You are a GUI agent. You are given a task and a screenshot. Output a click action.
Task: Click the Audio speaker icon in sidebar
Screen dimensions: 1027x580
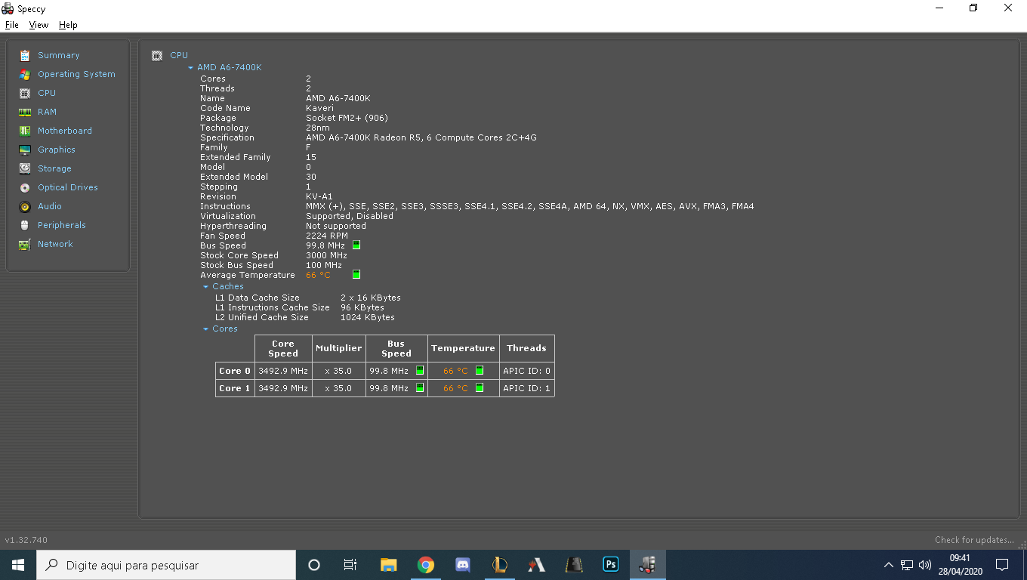click(x=25, y=206)
